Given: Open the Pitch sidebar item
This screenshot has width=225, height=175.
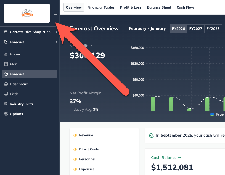Looking at the screenshot, I should click(30, 94).
